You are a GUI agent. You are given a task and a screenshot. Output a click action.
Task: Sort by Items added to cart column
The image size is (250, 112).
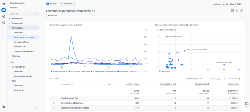(x=168, y=84)
